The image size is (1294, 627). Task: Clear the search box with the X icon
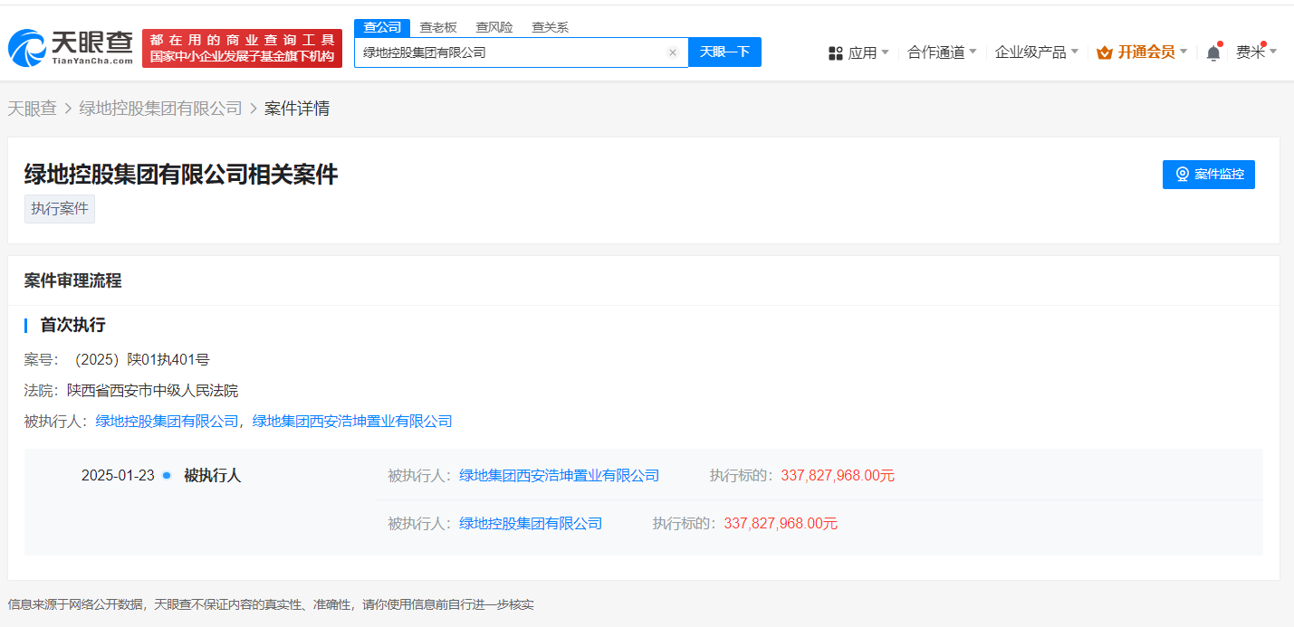coord(673,52)
